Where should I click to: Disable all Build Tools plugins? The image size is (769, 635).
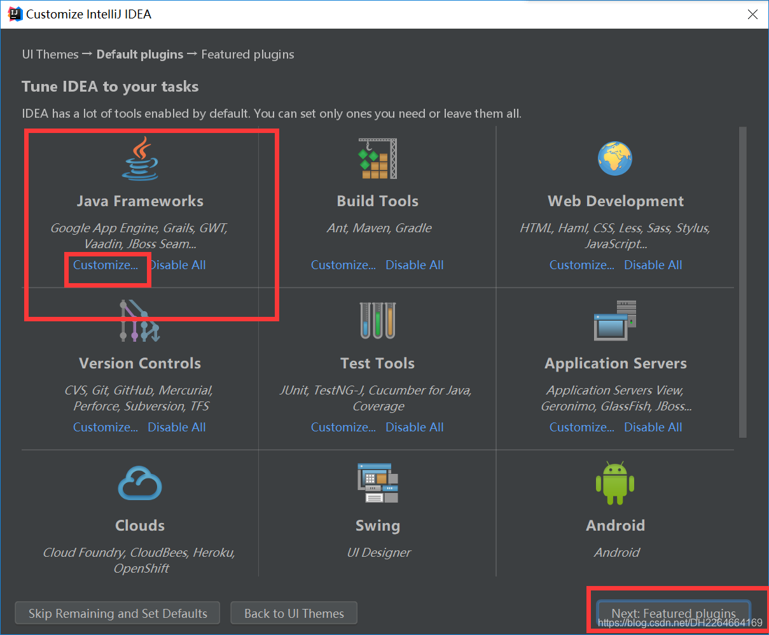(415, 265)
